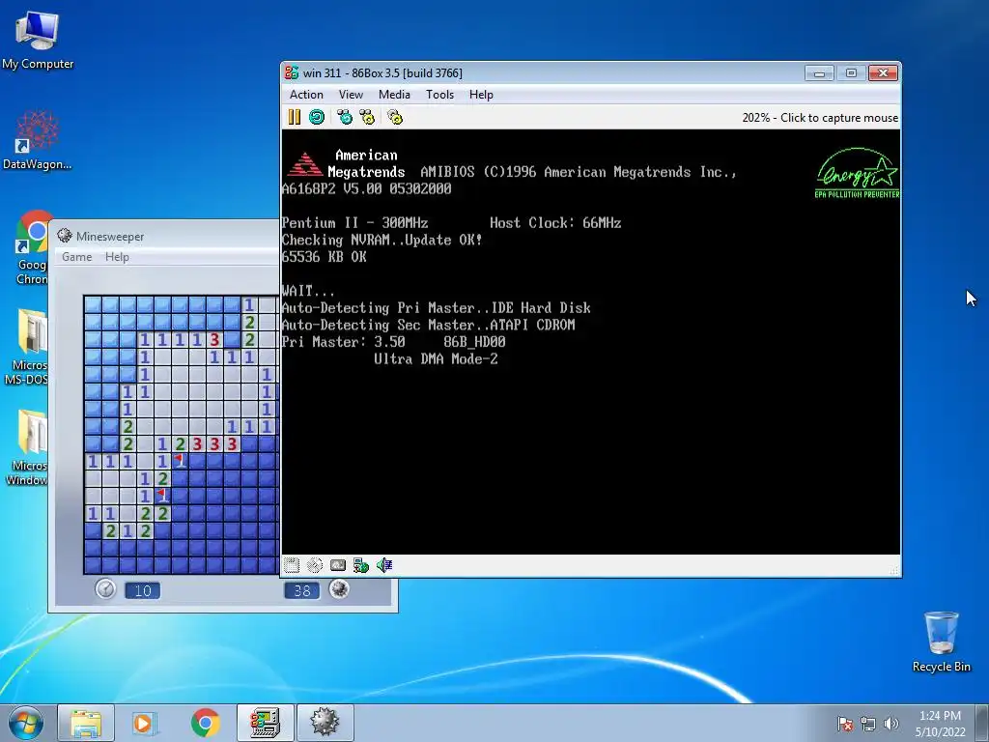Screen dimensions: 989x742
Task: Click the hard reset toolbar icon in 86Box
Action: click(317, 117)
